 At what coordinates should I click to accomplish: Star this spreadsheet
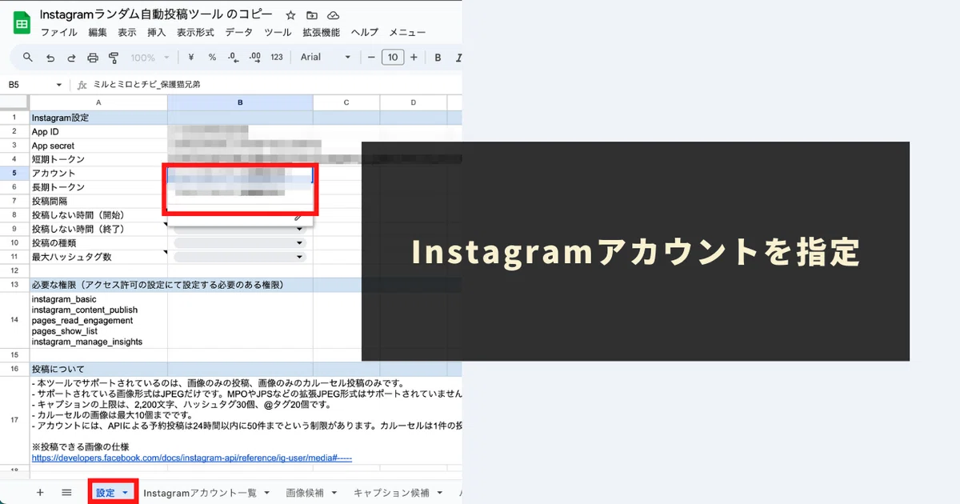290,15
